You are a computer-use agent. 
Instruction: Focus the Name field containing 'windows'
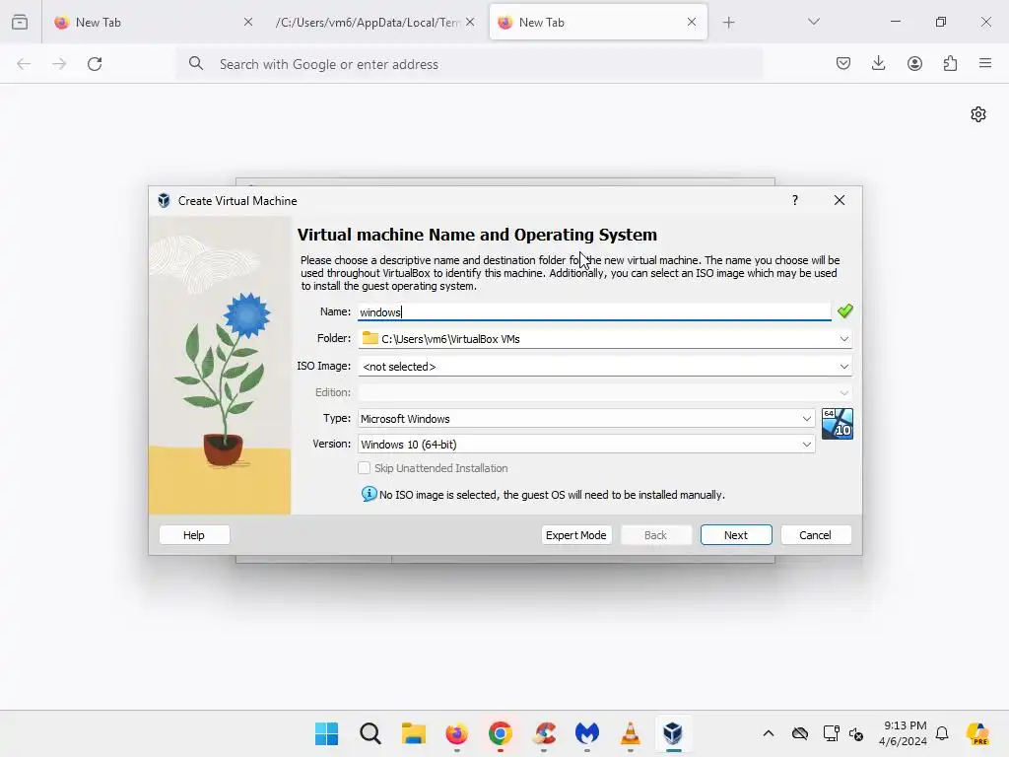click(x=594, y=312)
